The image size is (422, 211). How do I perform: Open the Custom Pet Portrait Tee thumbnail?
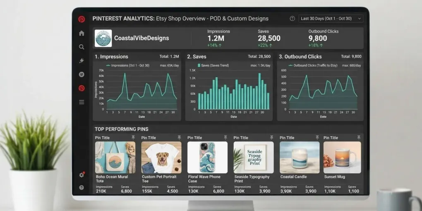161,158
